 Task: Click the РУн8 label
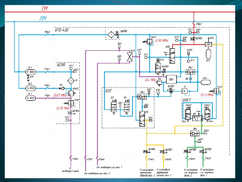pyautogui.click(x=102, y=159)
